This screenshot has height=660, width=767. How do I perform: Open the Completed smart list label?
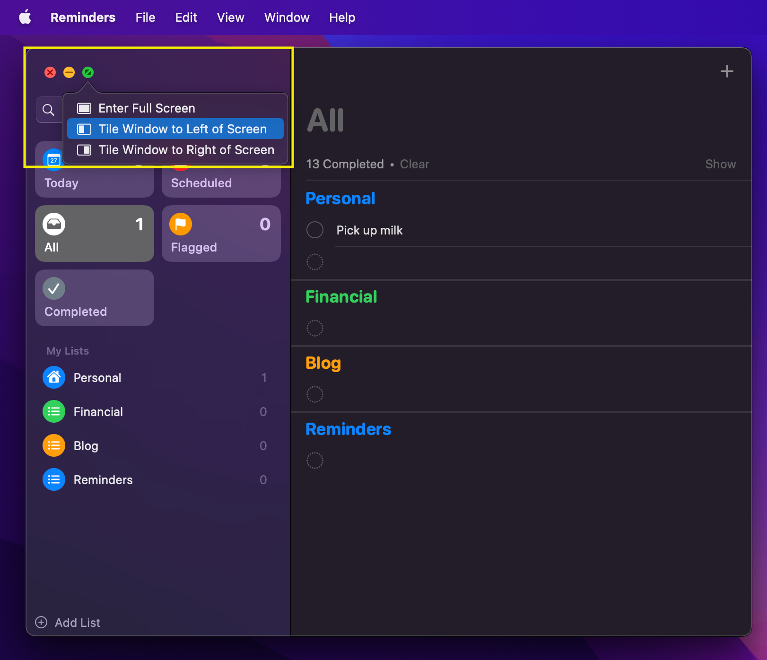pyautogui.click(x=76, y=312)
